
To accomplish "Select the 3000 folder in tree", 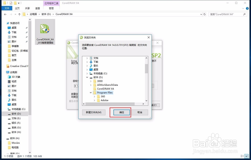I will pyautogui.click(x=100, y=81).
